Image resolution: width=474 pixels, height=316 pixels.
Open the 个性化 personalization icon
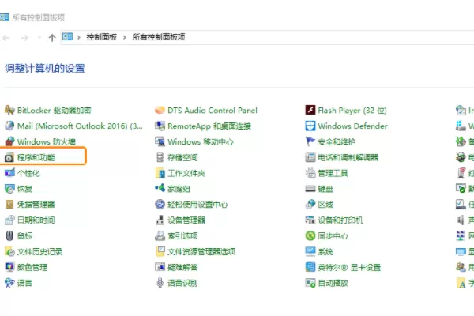pos(9,173)
